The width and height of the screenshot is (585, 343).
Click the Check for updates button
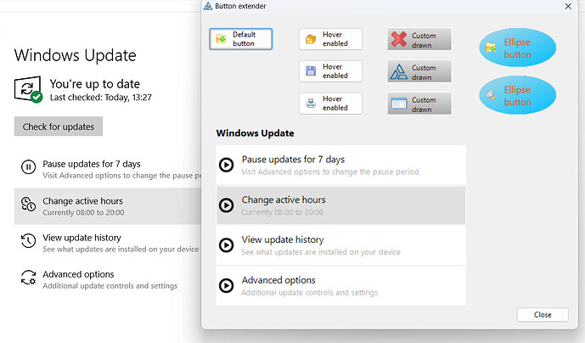(x=59, y=127)
